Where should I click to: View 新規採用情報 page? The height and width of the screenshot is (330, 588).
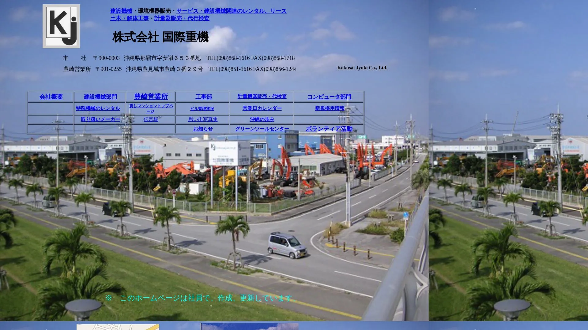[330, 108]
